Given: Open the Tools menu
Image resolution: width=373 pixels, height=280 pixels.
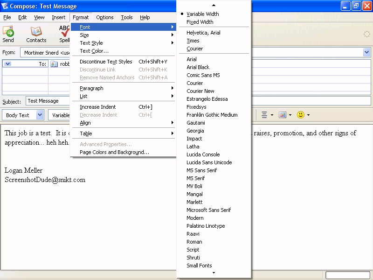Looking at the screenshot, I should pos(126,17).
